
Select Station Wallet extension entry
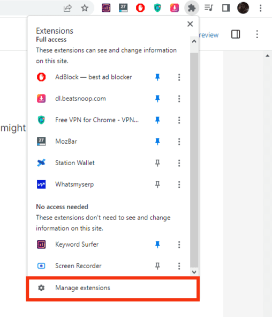point(75,163)
